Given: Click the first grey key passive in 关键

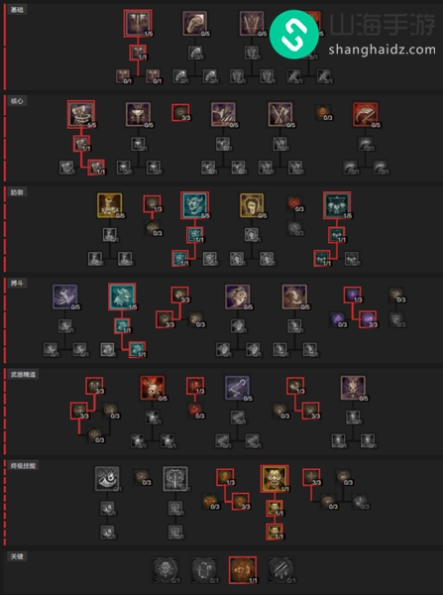Looking at the screenshot, I should (x=166, y=570).
